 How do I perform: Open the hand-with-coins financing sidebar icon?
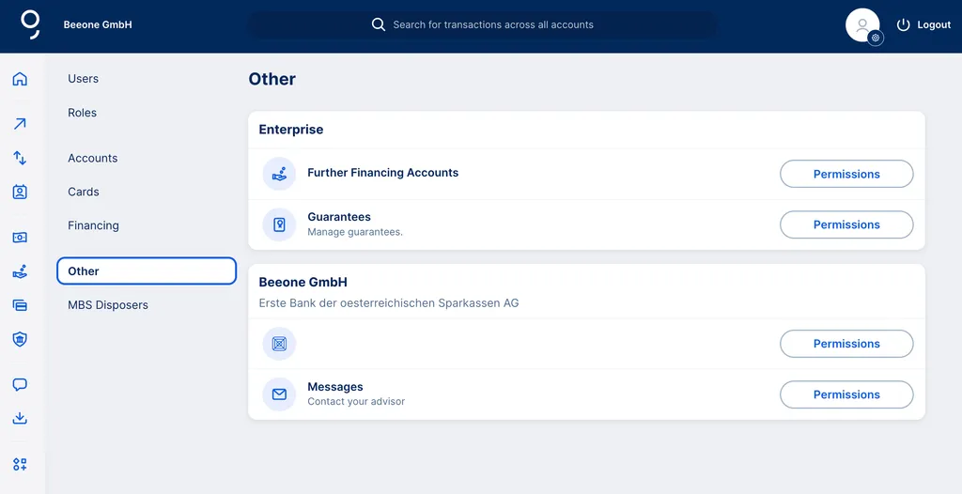pyautogui.click(x=20, y=271)
